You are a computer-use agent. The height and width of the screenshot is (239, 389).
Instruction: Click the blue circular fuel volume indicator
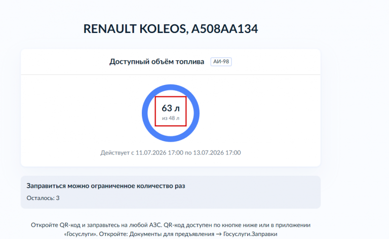point(171,113)
